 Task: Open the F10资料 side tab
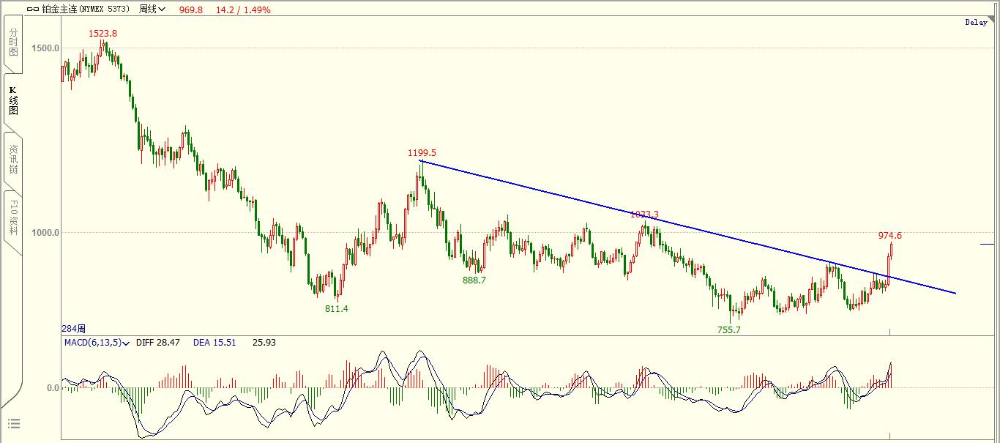[12, 217]
